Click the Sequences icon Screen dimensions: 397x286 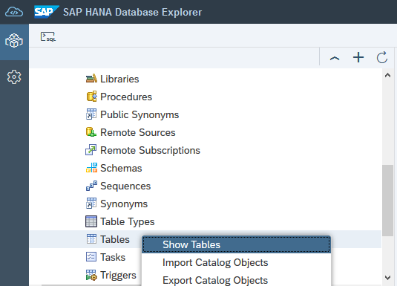[x=91, y=186]
